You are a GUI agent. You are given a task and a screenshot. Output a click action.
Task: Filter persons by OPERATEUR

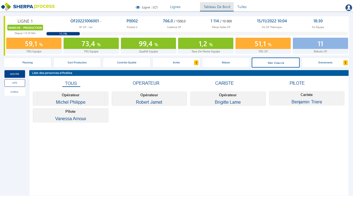(x=146, y=83)
